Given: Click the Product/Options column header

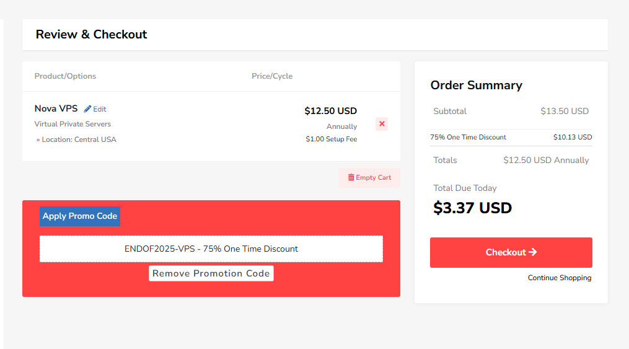Looking at the screenshot, I should coord(65,76).
